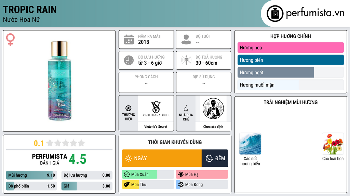Screen dimensions: 350x196
Task: Click the clock icon for Độ lưu hương
Action: click(129, 60)
